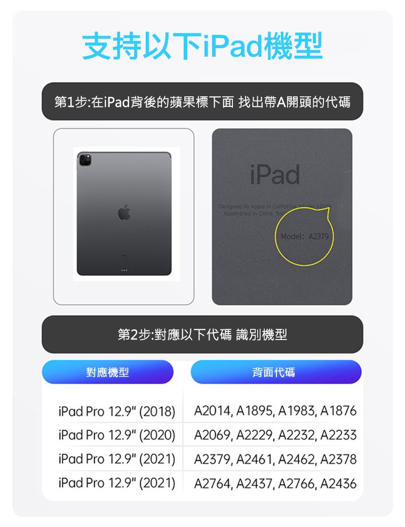Click the 支持以下iPad機型 title
Image resolution: width=405 pixels, height=527 pixels.
tap(202, 46)
